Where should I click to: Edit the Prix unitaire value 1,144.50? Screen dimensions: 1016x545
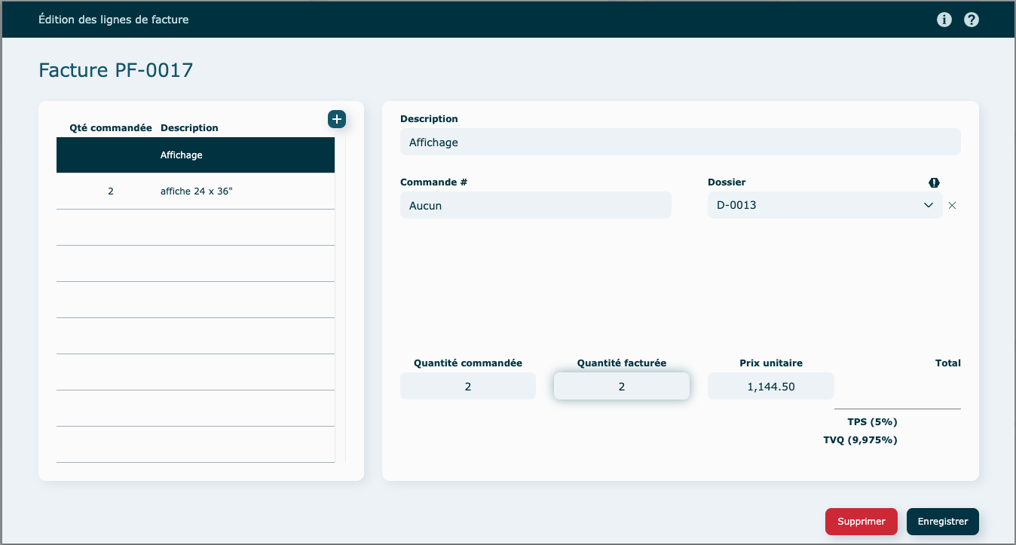pyautogui.click(x=770, y=386)
